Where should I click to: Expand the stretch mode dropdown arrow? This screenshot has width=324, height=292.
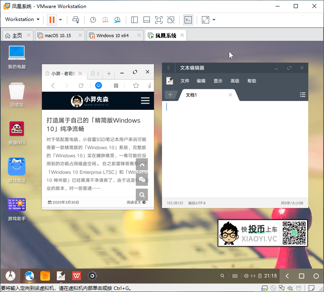(x=214, y=19)
